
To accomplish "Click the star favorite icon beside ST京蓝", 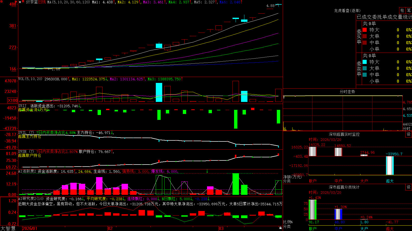I will (x=20, y=2).
